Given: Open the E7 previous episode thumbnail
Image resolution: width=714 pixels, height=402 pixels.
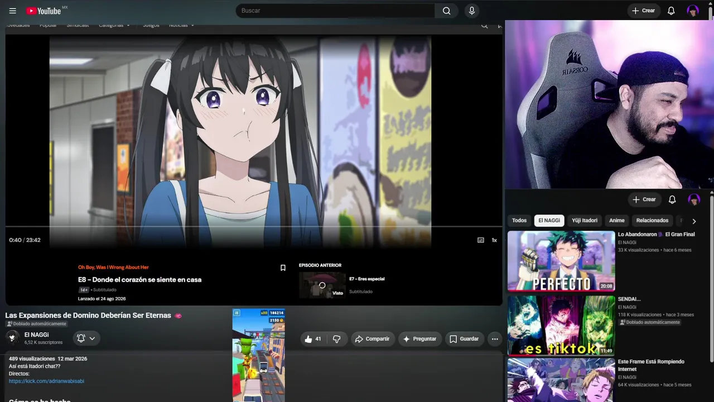Looking at the screenshot, I should 322,285.
